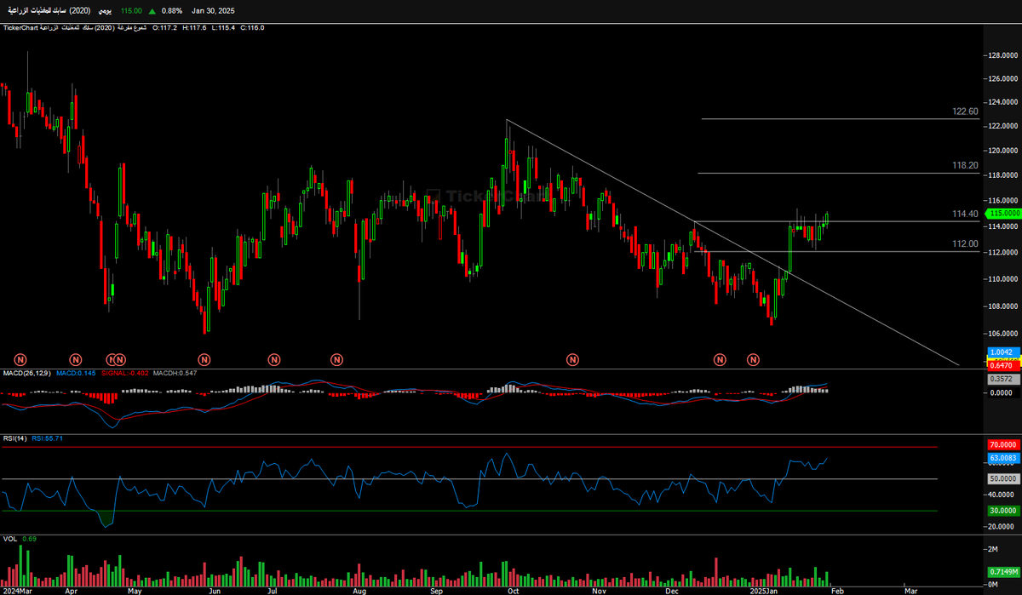
Task: Click the blue 63.0083 RSI value tag
Action: tap(1002, 458)
